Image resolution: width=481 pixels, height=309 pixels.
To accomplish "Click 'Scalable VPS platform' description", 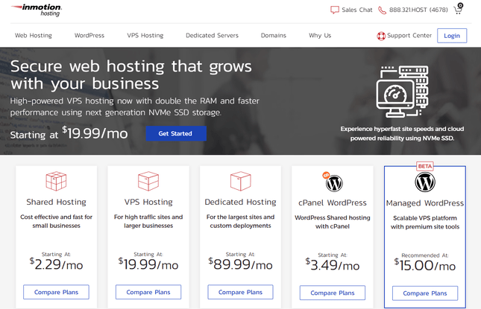I will coord(425,223).
